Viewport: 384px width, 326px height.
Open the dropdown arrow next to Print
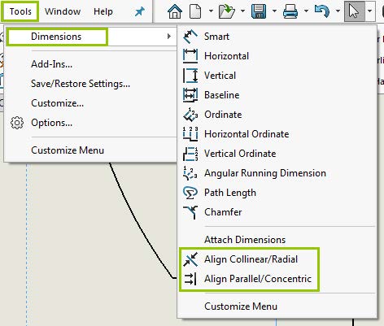(306, 11)
